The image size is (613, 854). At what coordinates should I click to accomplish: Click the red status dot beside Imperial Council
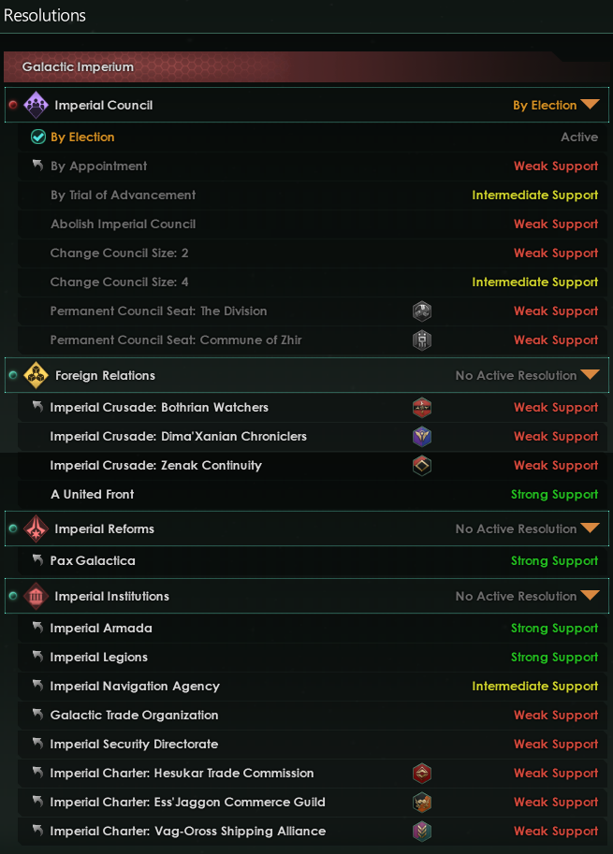pos(13,105)
